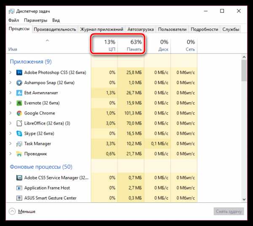Image resolution: width=253 pixels, height=226 pixels.
Task: Click Evernote's 15,9 МБ memory value
Action: tap(134, 103)
